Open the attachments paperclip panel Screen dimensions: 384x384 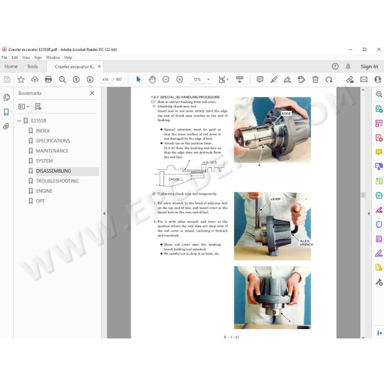(7, 126)
